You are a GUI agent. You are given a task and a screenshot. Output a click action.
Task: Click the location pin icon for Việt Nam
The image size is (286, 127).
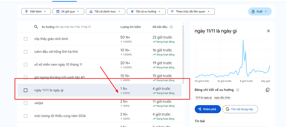[x=27, y=11]
